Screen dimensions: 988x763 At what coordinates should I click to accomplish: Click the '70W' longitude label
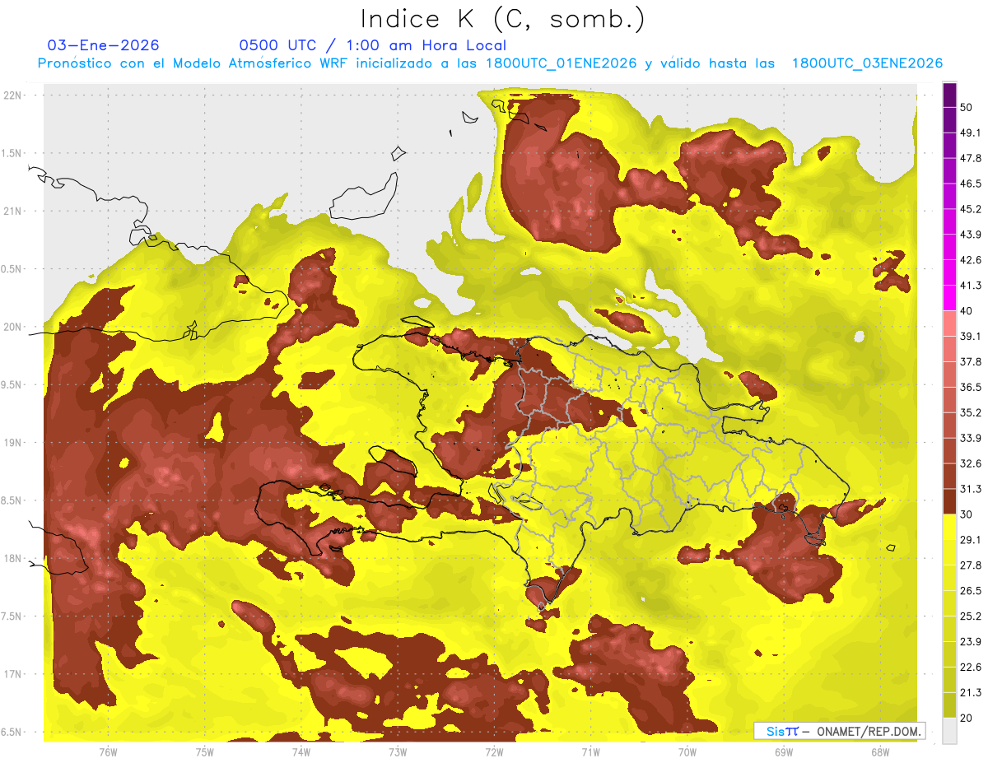click(x=687, y=751)
